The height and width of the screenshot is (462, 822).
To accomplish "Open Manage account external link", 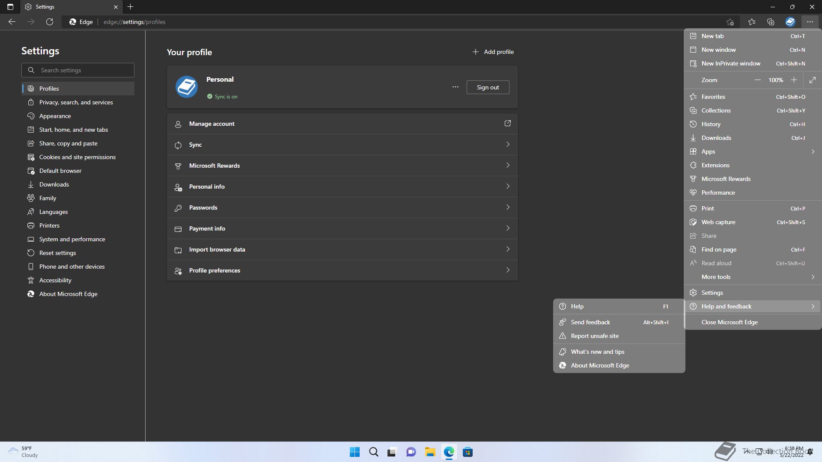I will point(508,123).
